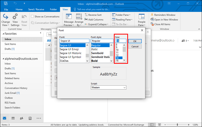This screenshot has width=202, height=127.
Task: Toggle Show as Conversations checkbox
Action: coord(33,16)
